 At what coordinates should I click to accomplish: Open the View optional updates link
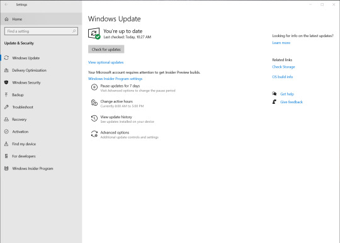[x=106, y=62]
